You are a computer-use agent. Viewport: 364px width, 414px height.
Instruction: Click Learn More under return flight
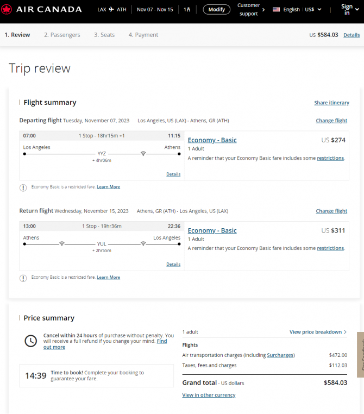pyautogui.click(x=109, y=277)
